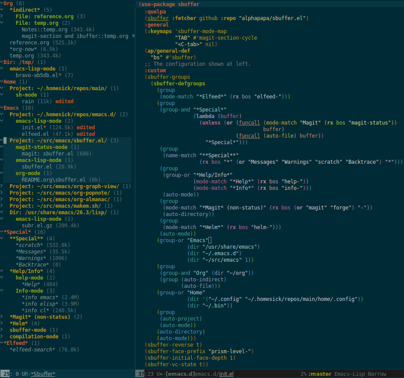Screen dimensions: 404x378
Task: Expand the compilation-mode (1) chevron
Action: pos(2,336)
